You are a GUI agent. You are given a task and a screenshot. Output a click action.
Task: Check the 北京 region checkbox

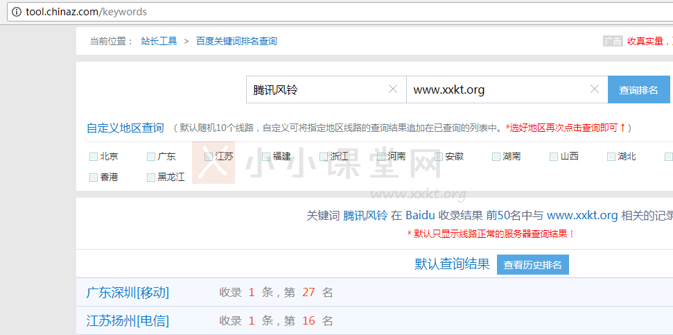(93, 157)
